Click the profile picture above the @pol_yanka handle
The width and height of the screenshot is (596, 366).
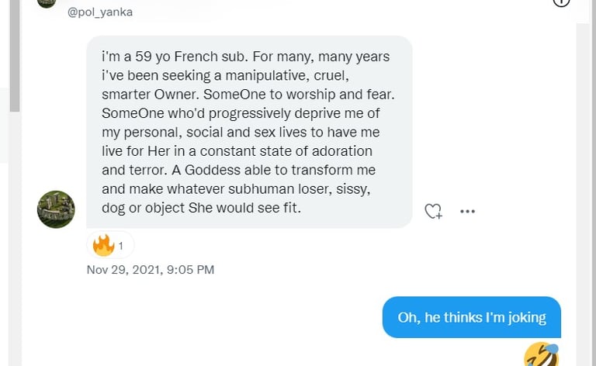click(x=47, y=2)
